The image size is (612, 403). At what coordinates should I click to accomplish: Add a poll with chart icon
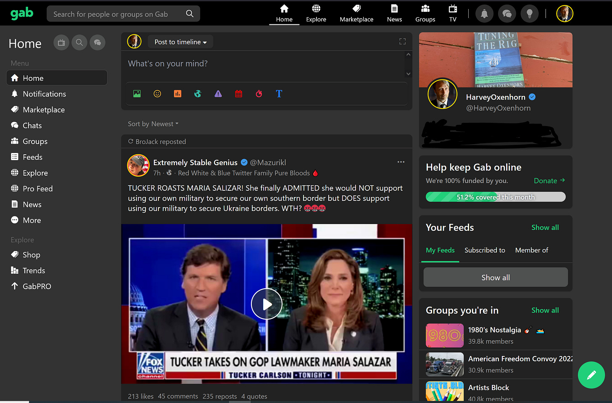pos(178,94)
